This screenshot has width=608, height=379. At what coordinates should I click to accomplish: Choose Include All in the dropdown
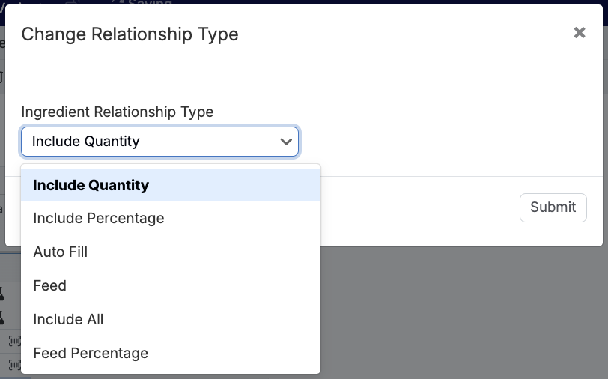point(68,319)
